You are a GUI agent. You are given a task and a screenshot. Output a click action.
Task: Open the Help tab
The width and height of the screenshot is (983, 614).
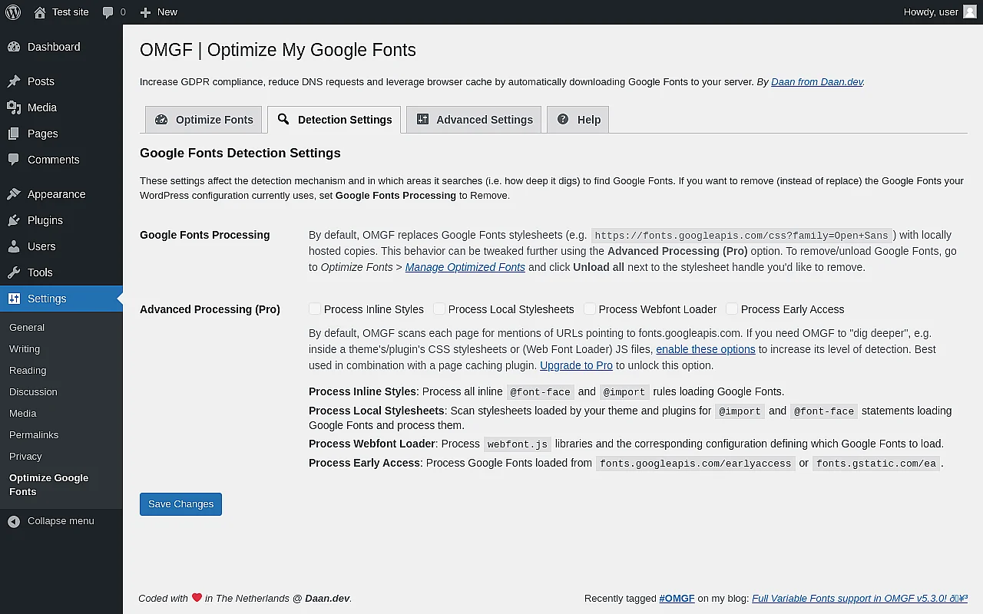578,120
